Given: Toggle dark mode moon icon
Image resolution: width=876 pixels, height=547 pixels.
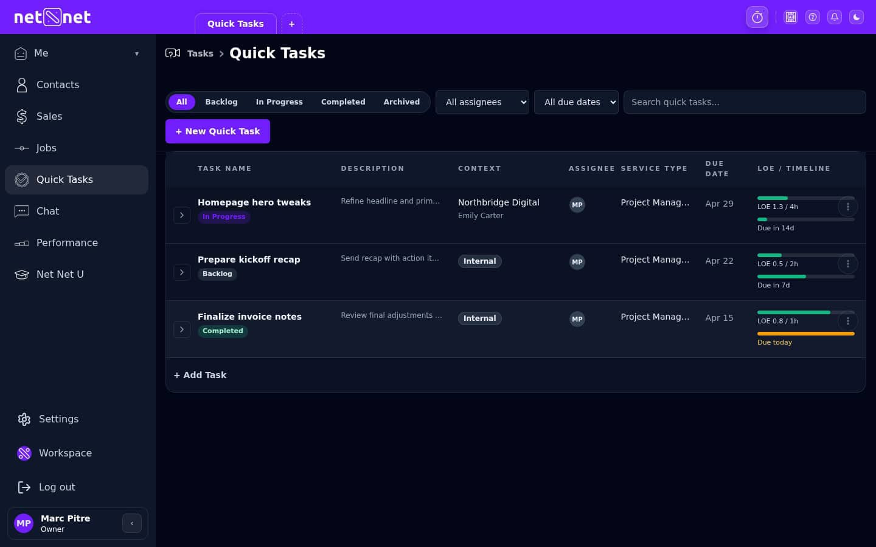Looking at the screenshot, I should pyautogui.click(x=857, y=17).
